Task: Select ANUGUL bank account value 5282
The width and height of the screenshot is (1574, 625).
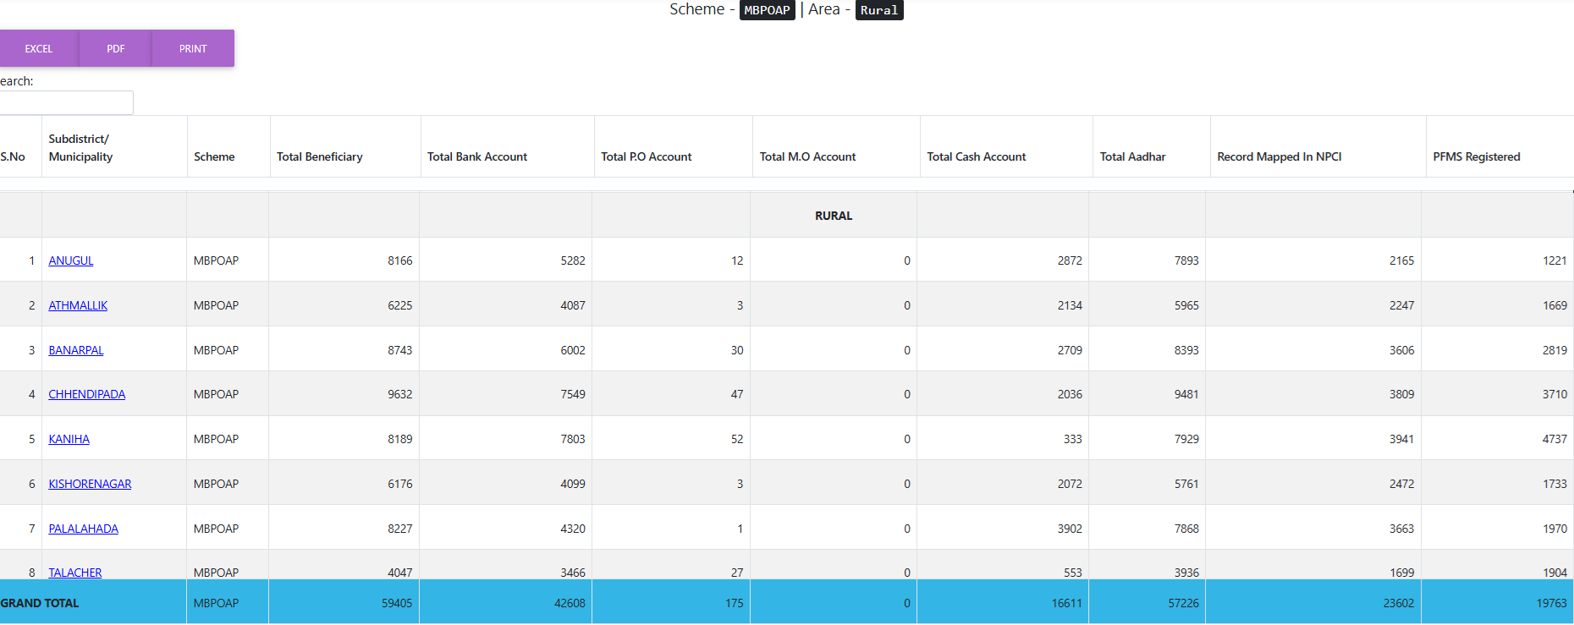Action: (x=573, y=260)
